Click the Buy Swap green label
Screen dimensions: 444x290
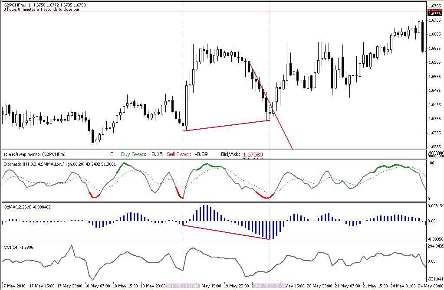134,154
